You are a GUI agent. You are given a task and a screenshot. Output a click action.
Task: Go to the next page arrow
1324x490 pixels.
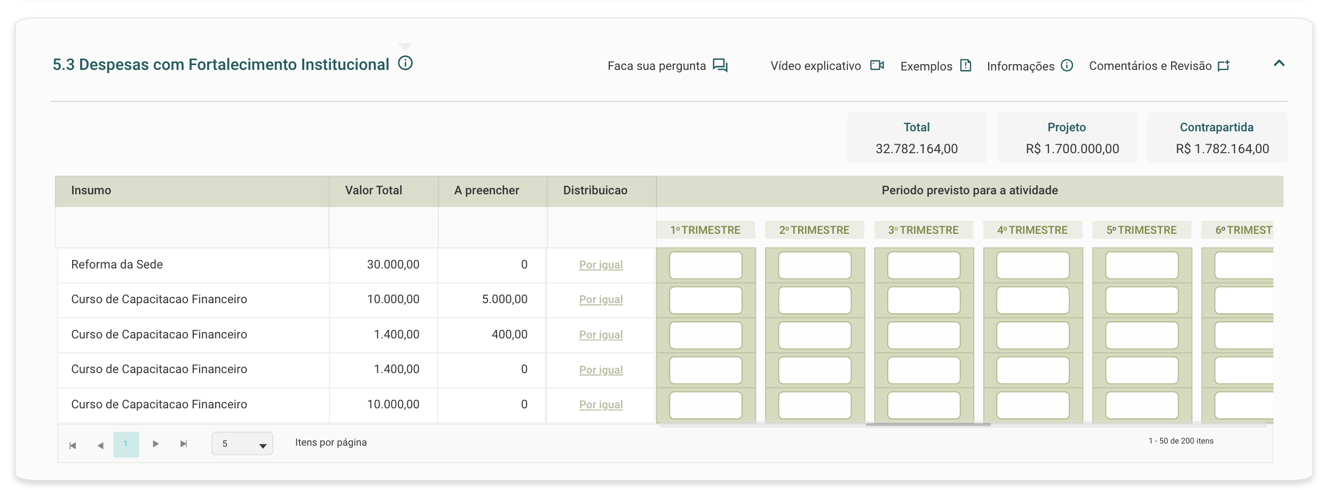pyautogui.click(x=155, y=444)
